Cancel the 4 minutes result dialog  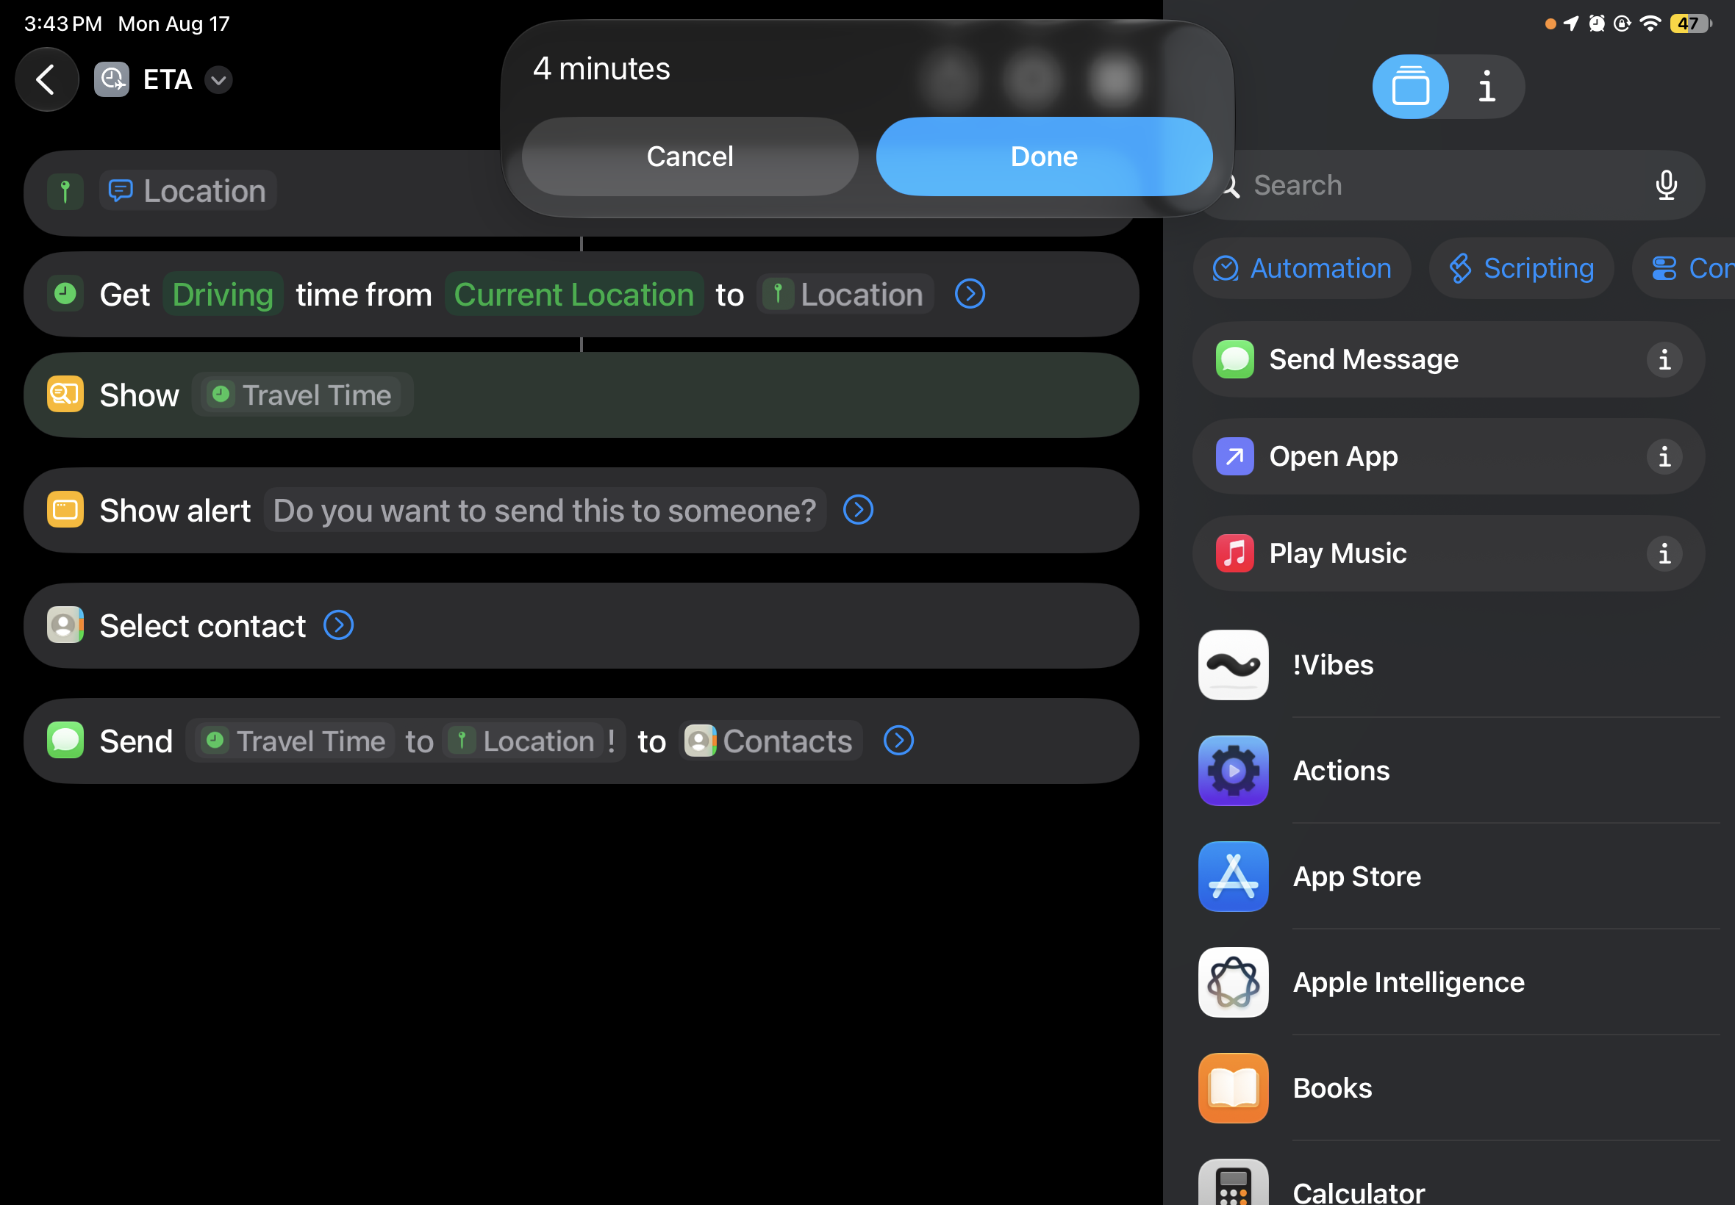coord(690,157)
